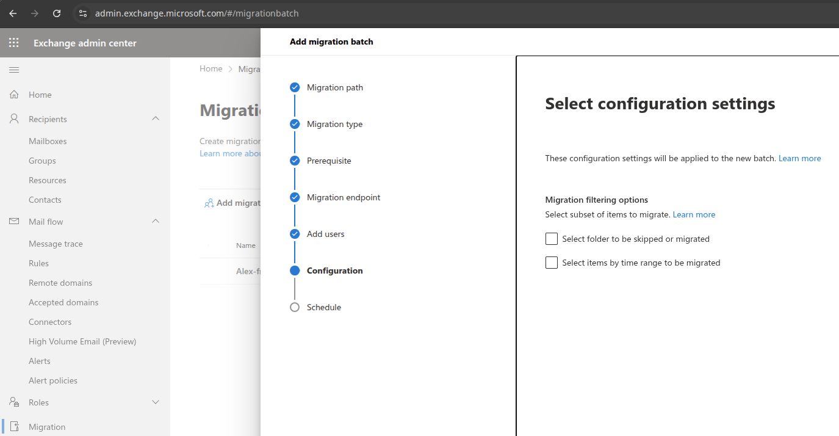The image size is (839, 436).
Task: Click the browser forward arrow
Action: (x=35, y=13)
